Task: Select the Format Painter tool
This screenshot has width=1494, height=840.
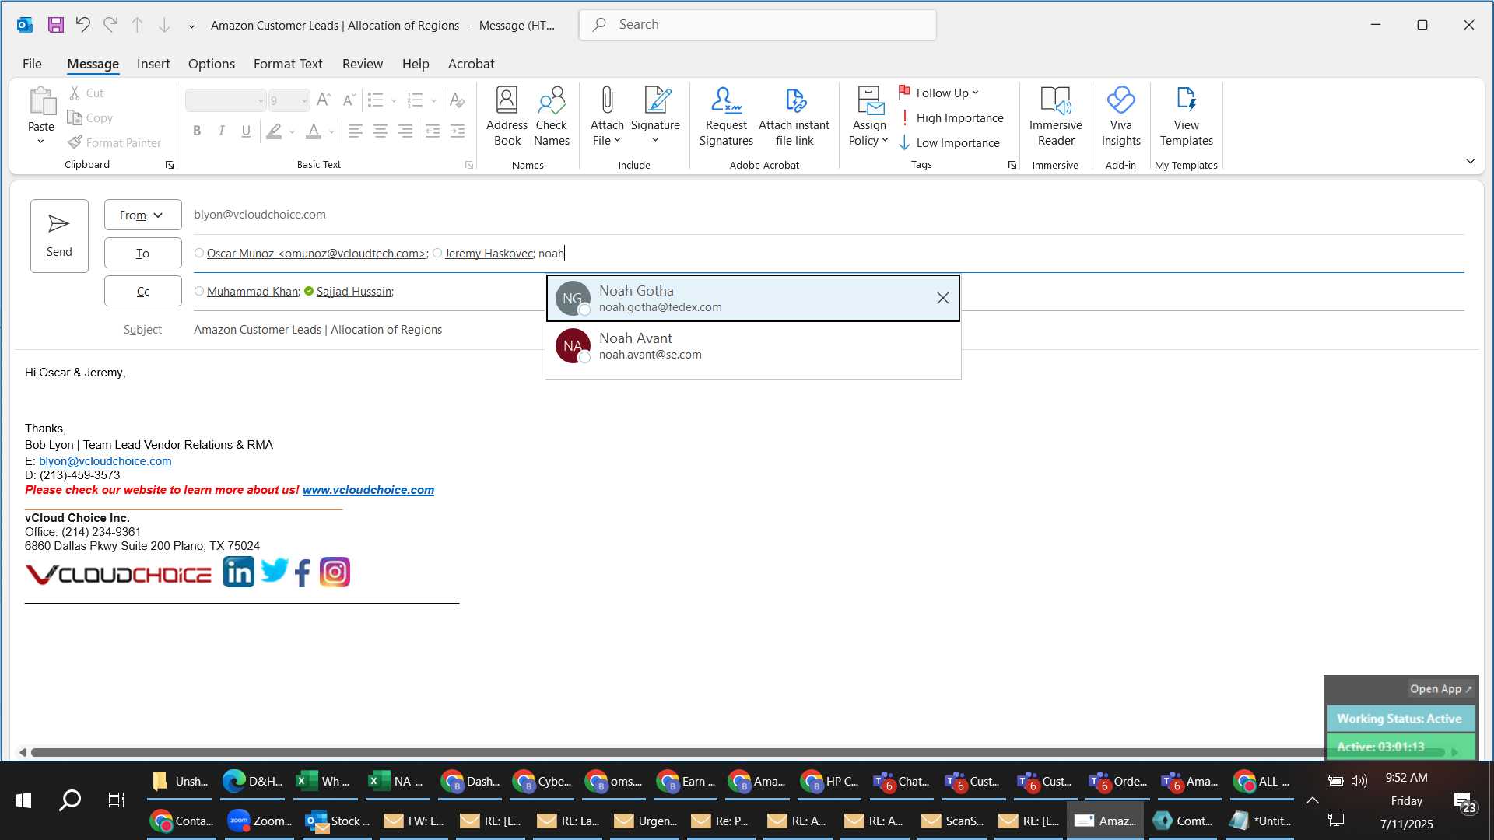Action: pos(114,142)
